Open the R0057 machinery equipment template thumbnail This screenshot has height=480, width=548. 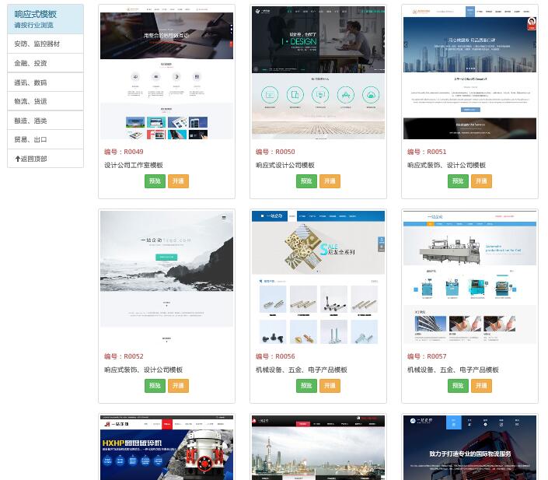point(469,278)
